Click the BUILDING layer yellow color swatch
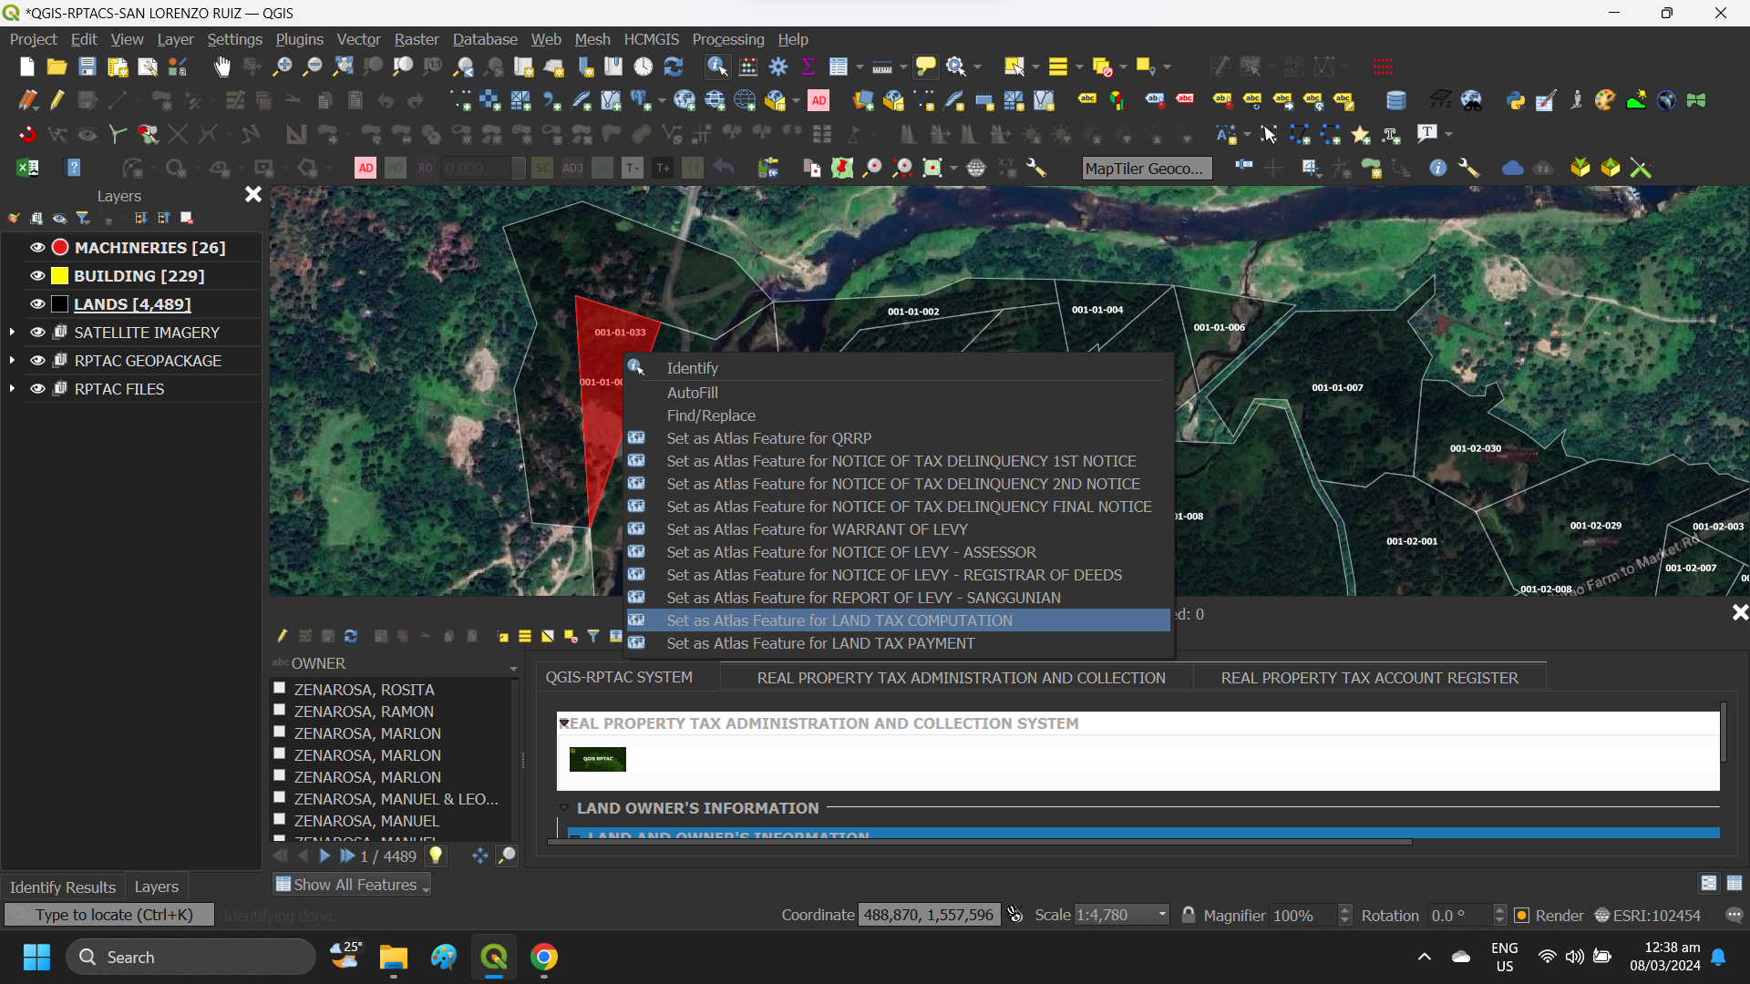1750x984 pixels. [x=59, y=275]
